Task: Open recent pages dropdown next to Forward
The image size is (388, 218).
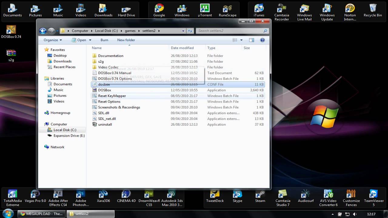Action: (x=57, y=31)
